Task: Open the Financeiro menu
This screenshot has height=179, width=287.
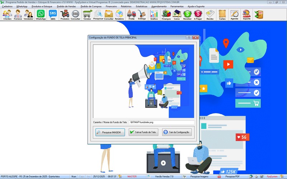Action: [111, 6]
